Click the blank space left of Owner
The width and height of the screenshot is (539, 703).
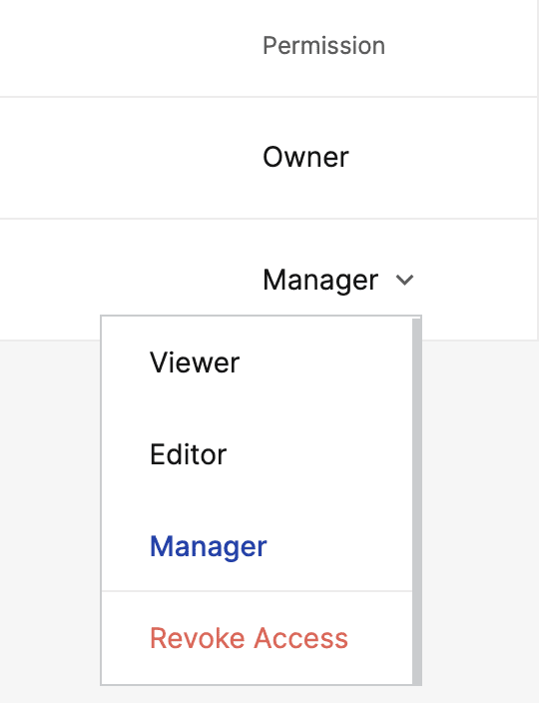pyautogui.click(x=130, y=158)
